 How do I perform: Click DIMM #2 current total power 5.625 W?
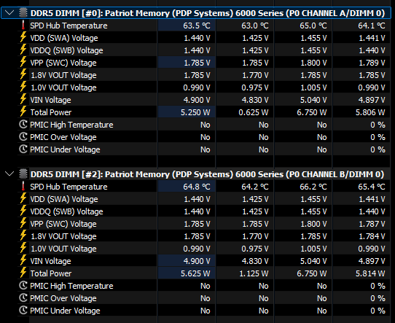pos(195,273)
